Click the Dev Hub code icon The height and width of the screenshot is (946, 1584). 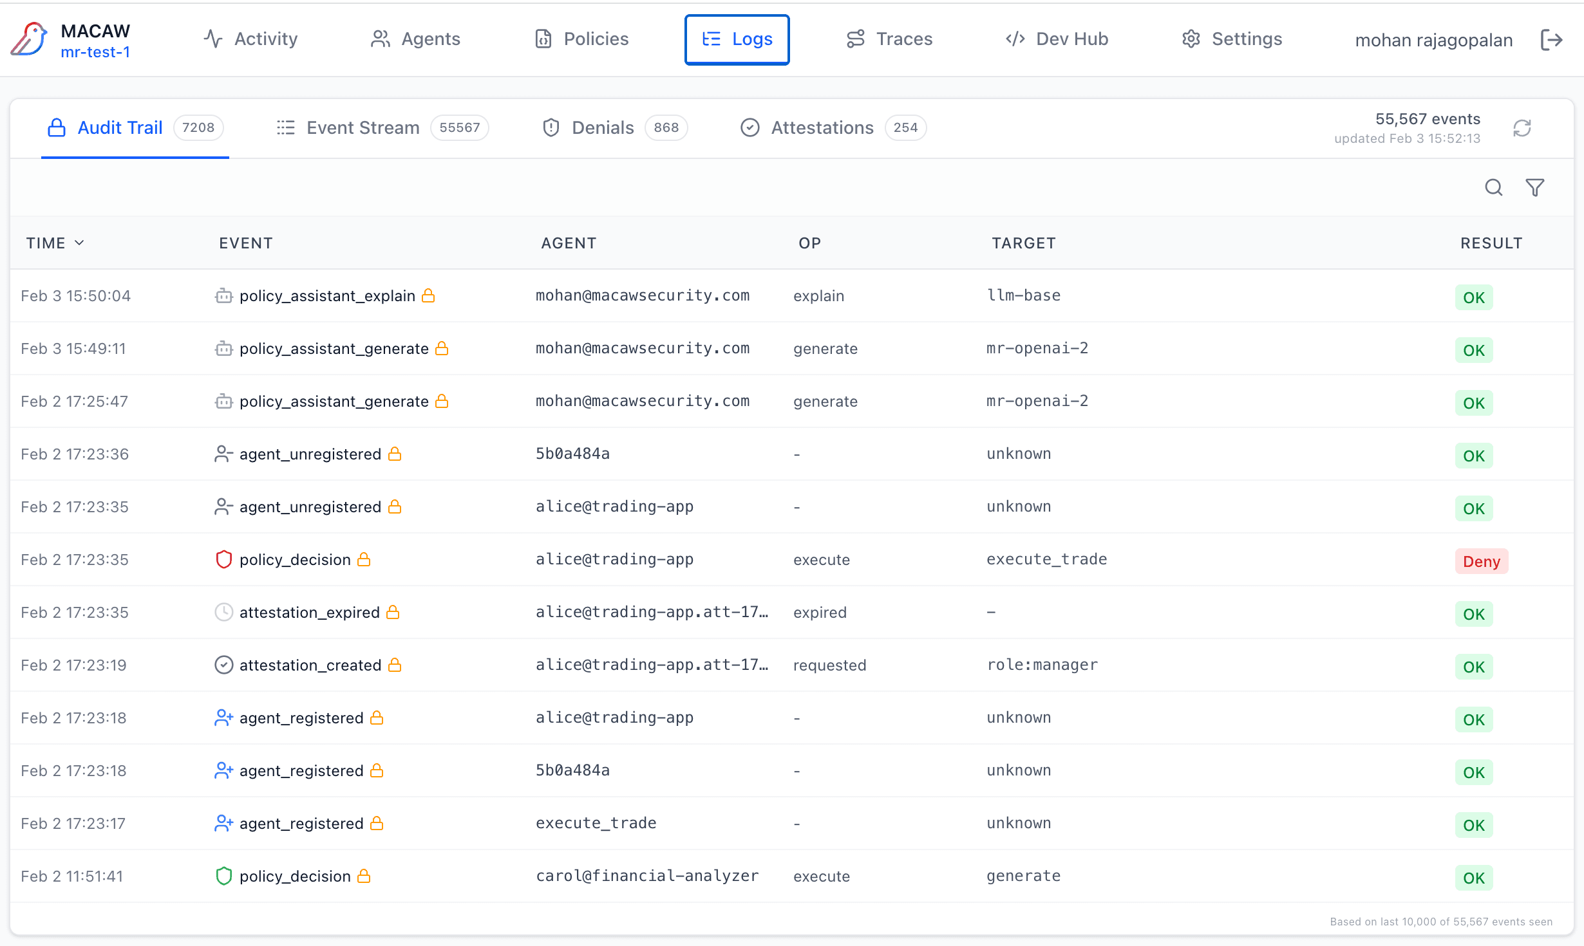(x=1015, y=39)
